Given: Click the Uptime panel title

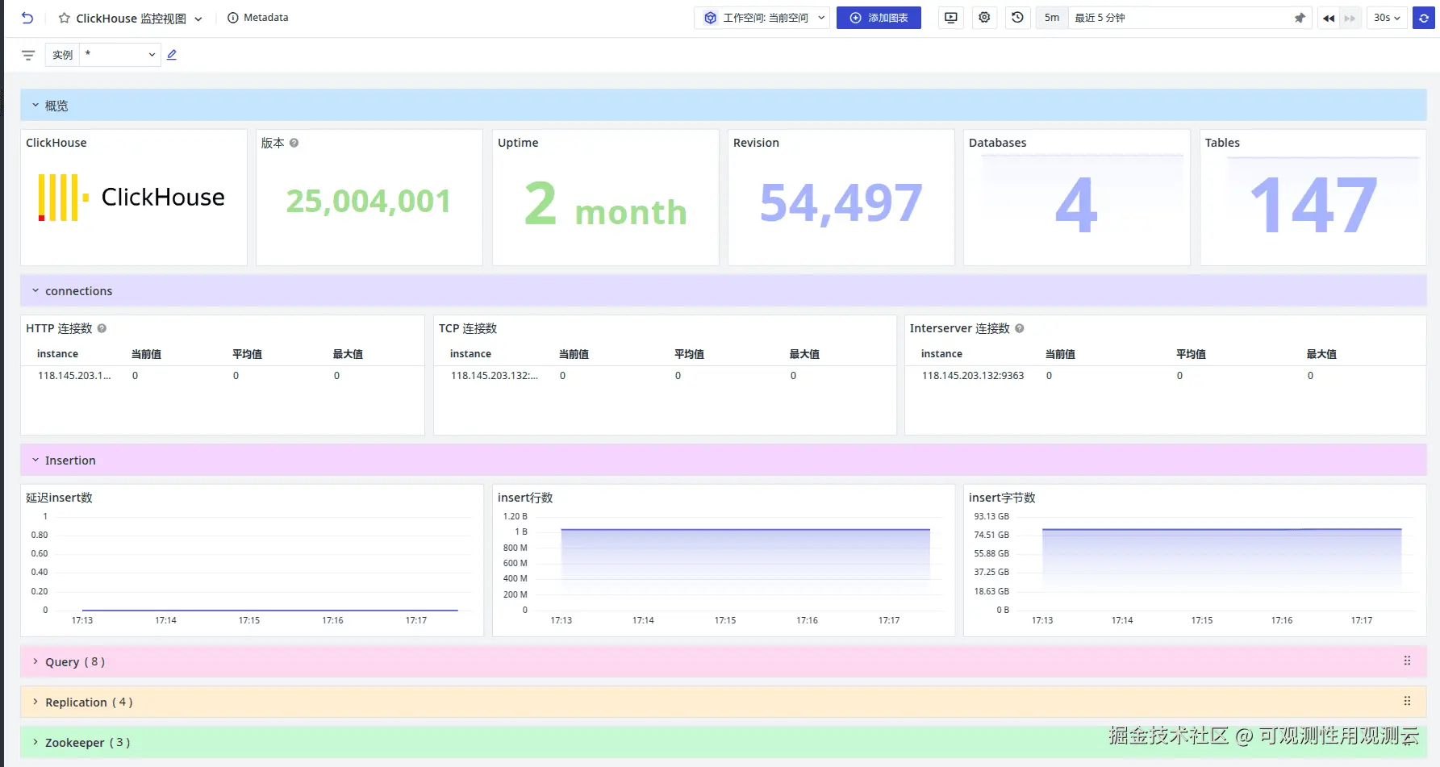Looking at the screenshot, I should point(518,143).
